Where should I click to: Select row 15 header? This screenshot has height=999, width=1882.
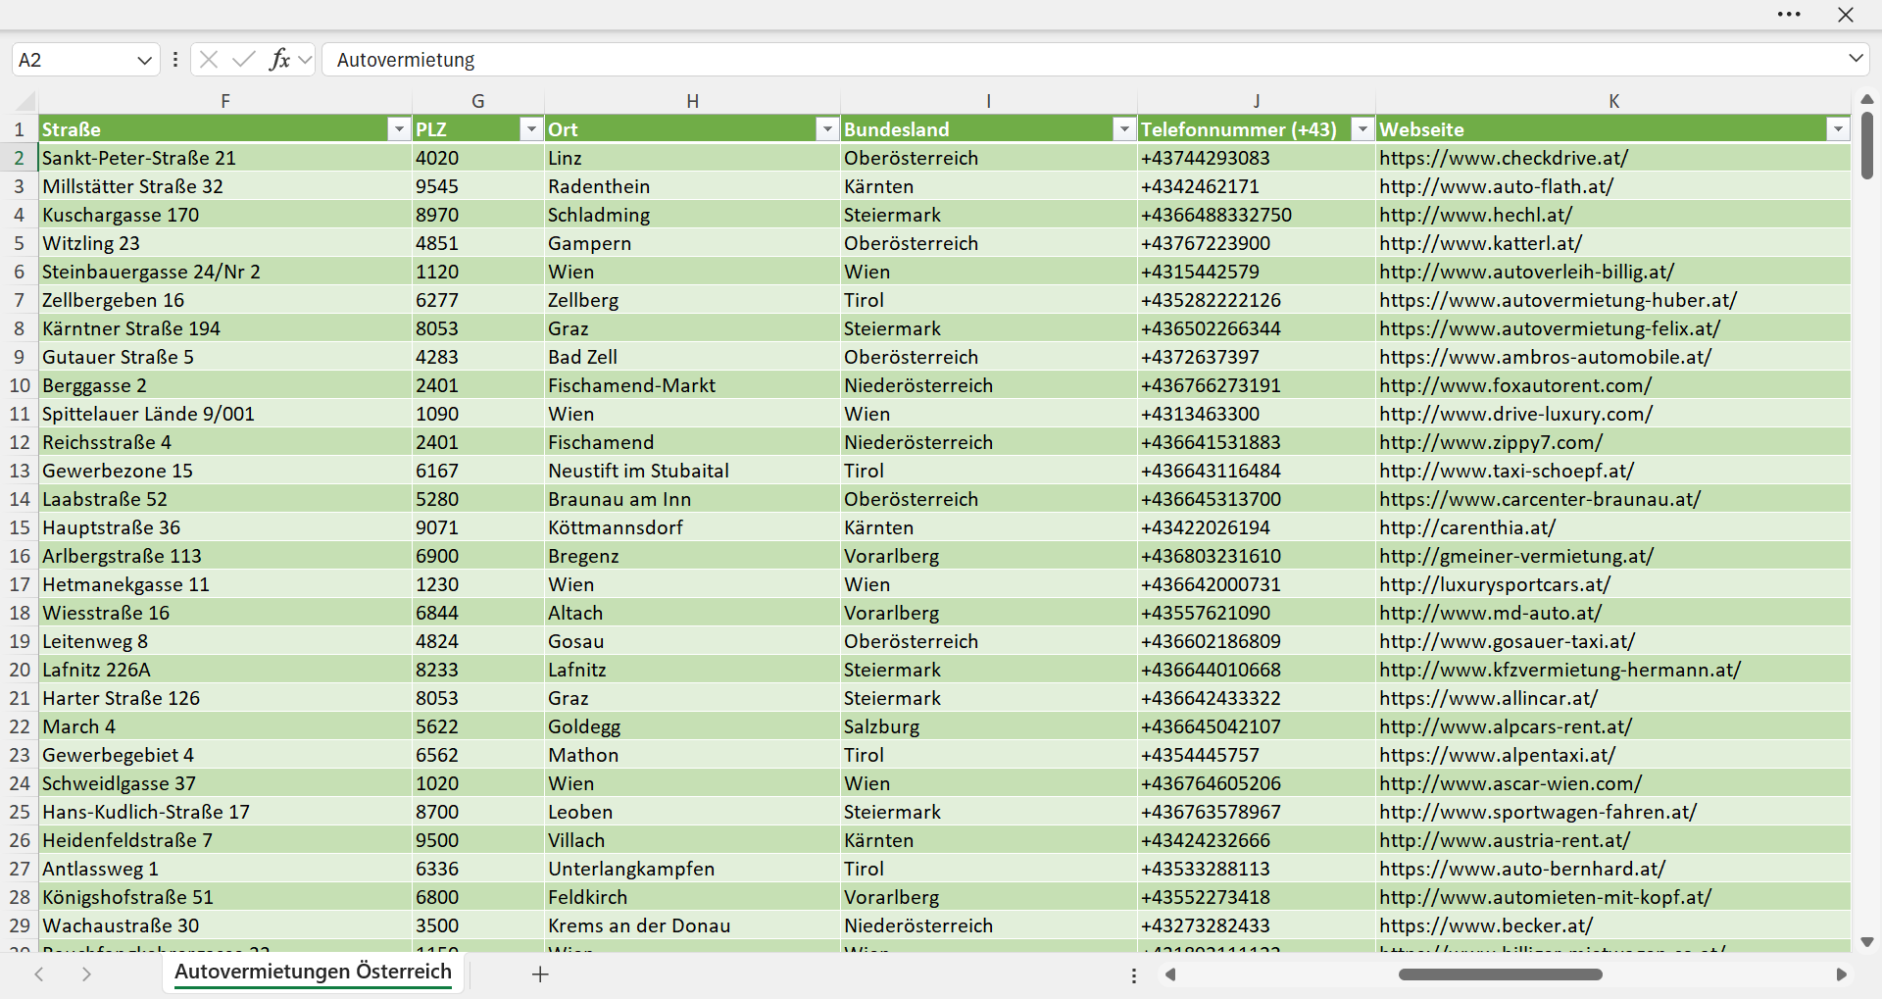pos(19,527)
